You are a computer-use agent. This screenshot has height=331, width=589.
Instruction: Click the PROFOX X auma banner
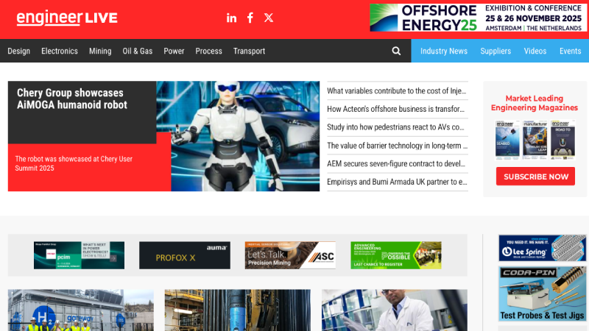(x=184, y=255)
